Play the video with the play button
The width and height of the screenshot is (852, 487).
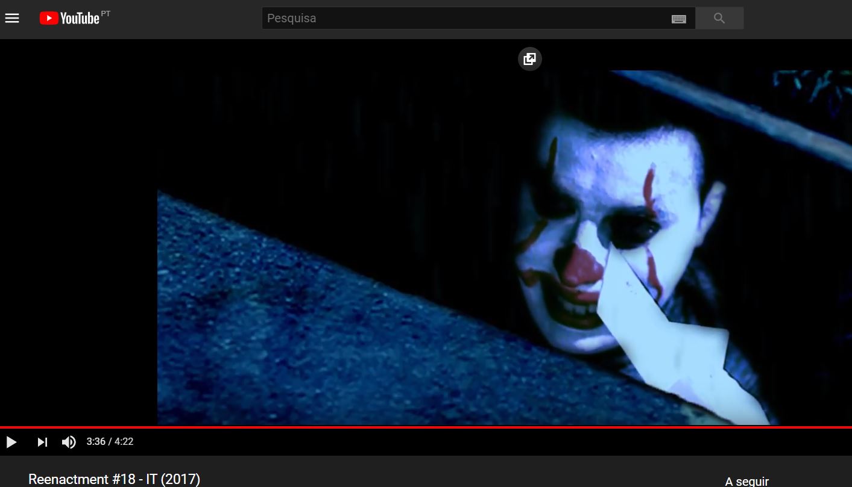[x=11, y=442]
